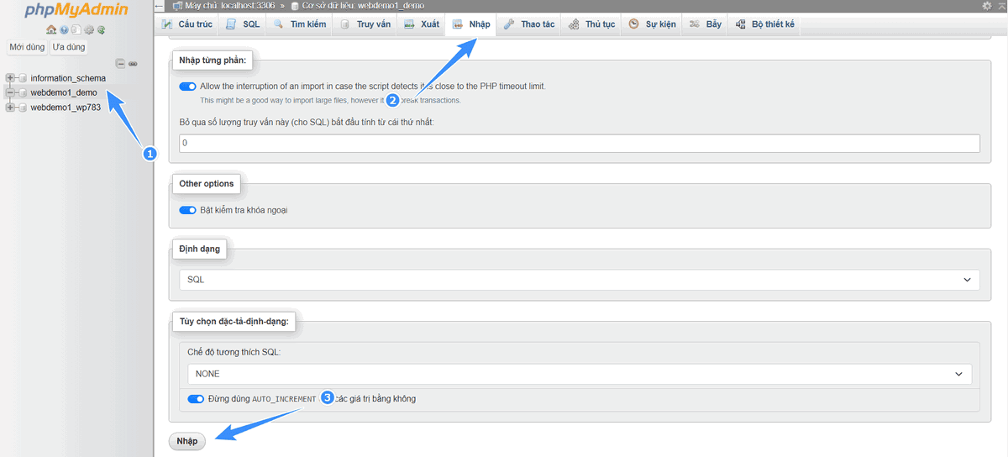
Task: Click the Ưa dùng button
Action: click(69, 47)
